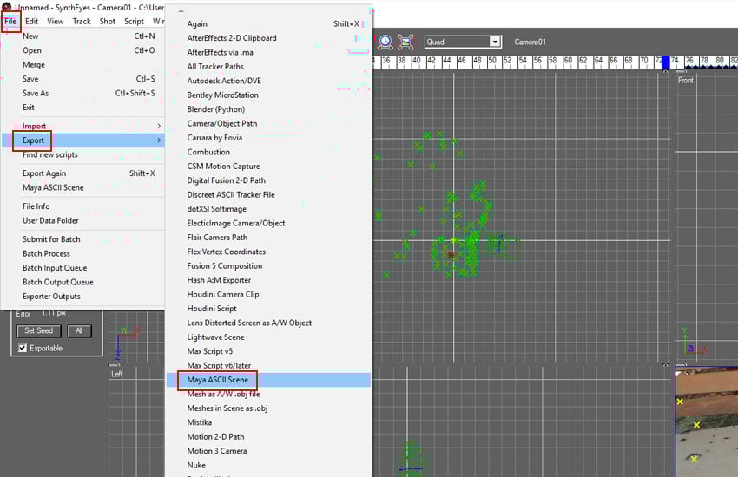Select dotXSI Softimage exporter
The width and height of the screenshot is (738, 477).
pyautogui.click(x=269, y=209)
